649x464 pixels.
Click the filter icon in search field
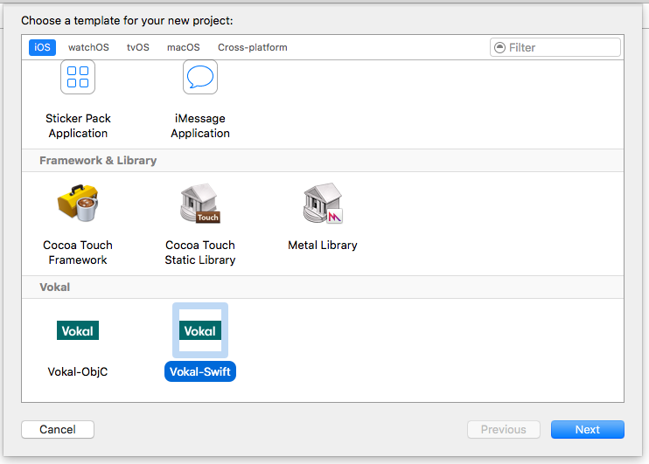[x=500, y=47]
